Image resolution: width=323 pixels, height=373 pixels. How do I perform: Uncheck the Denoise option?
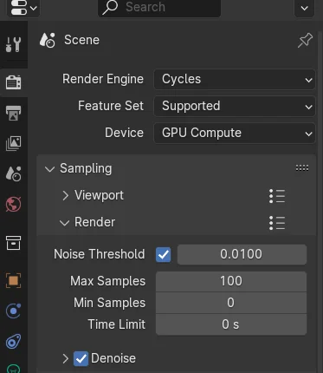pos(81,358)
